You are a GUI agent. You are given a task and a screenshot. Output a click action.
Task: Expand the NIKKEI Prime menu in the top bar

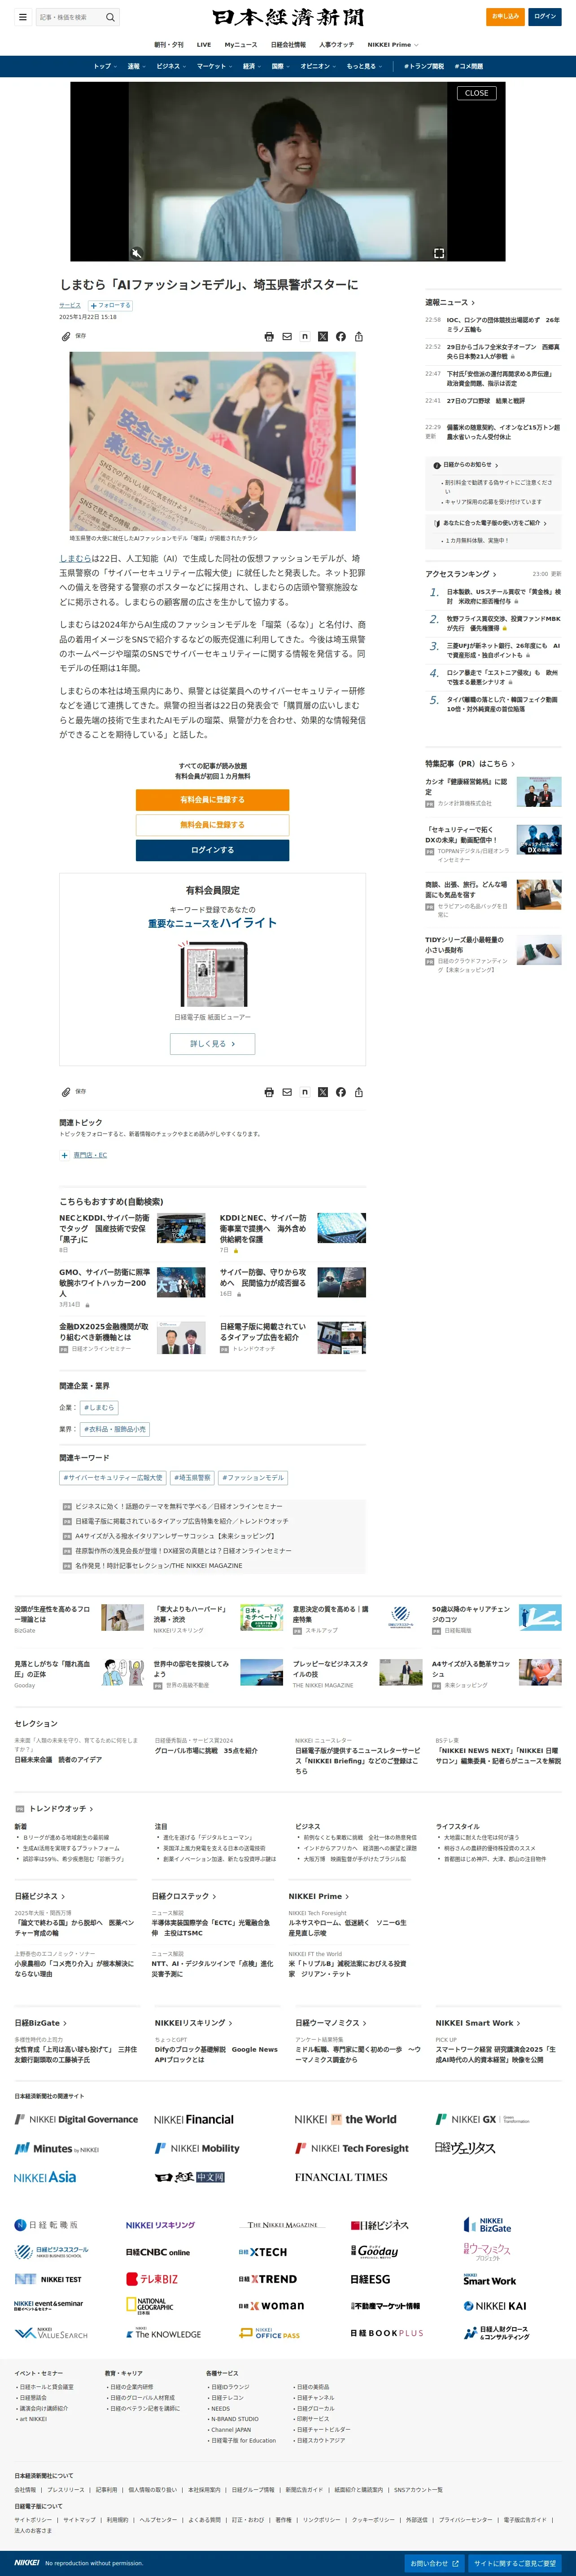tap(393, 45)
